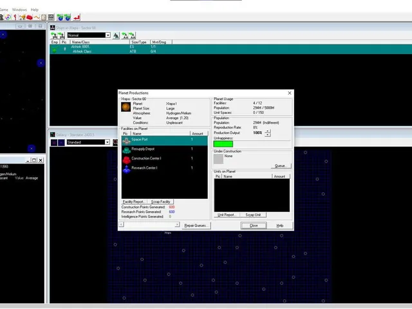This screenshot has height=309, width=412.
Task: Increase Production Output with the up stepper arrow
Action: (268, 131)
